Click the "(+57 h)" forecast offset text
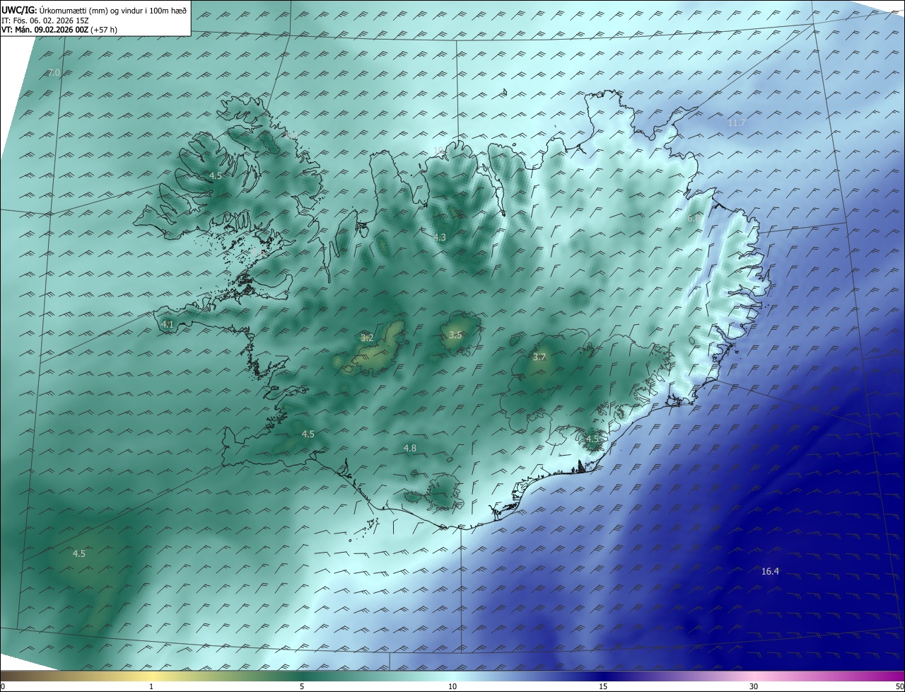905x692 pixels. 104,30
